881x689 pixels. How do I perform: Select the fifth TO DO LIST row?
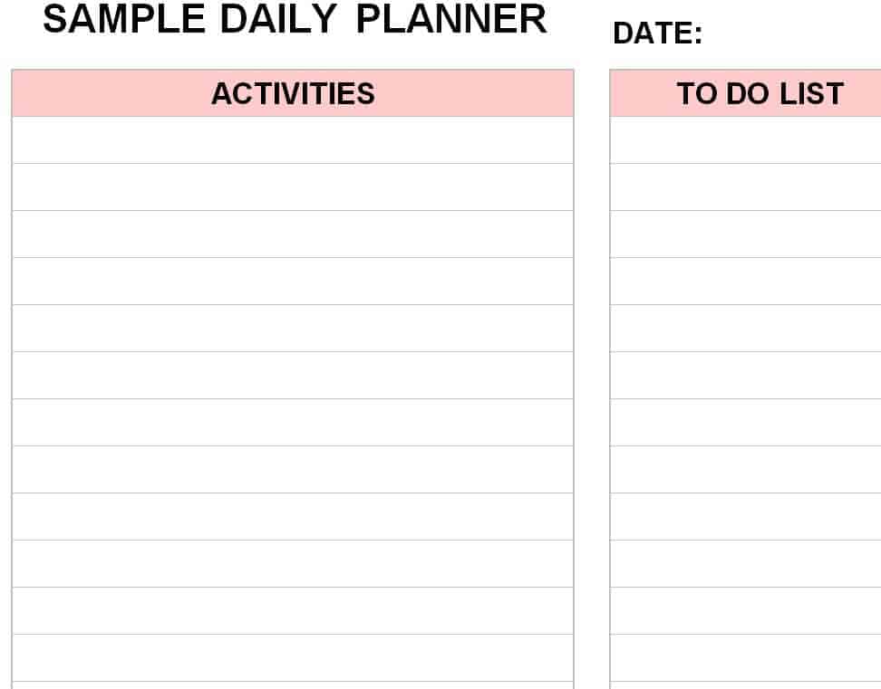[745, 329]
